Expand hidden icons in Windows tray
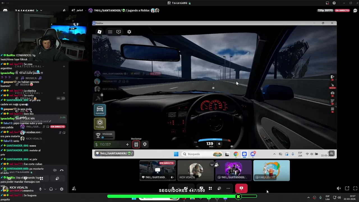Screen dimensions: 359x202 click(308, 198)
